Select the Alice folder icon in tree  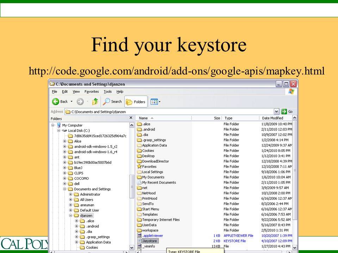tap(70, 141)
